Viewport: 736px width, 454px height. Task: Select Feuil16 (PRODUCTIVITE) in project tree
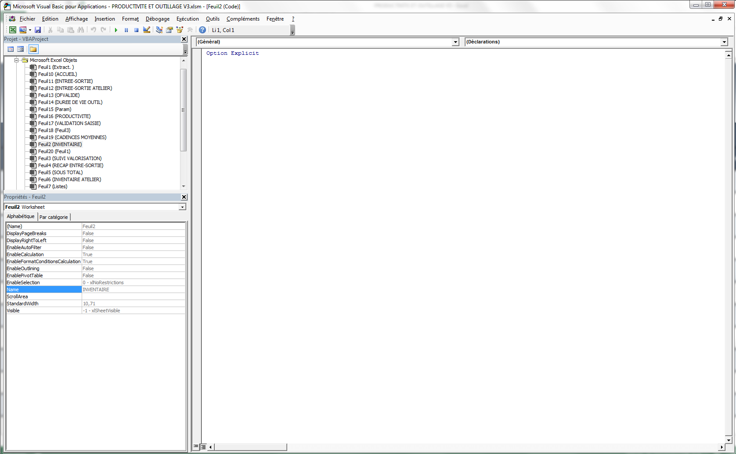pos(65,116)
